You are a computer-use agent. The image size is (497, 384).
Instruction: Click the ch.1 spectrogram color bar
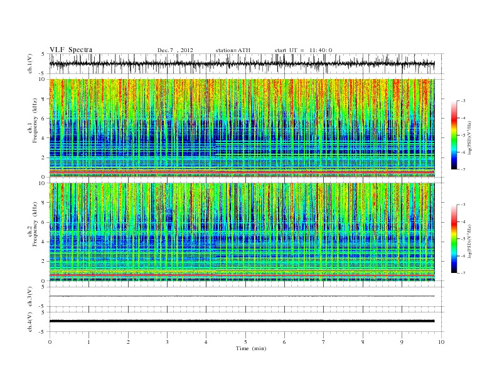[454, 135]
